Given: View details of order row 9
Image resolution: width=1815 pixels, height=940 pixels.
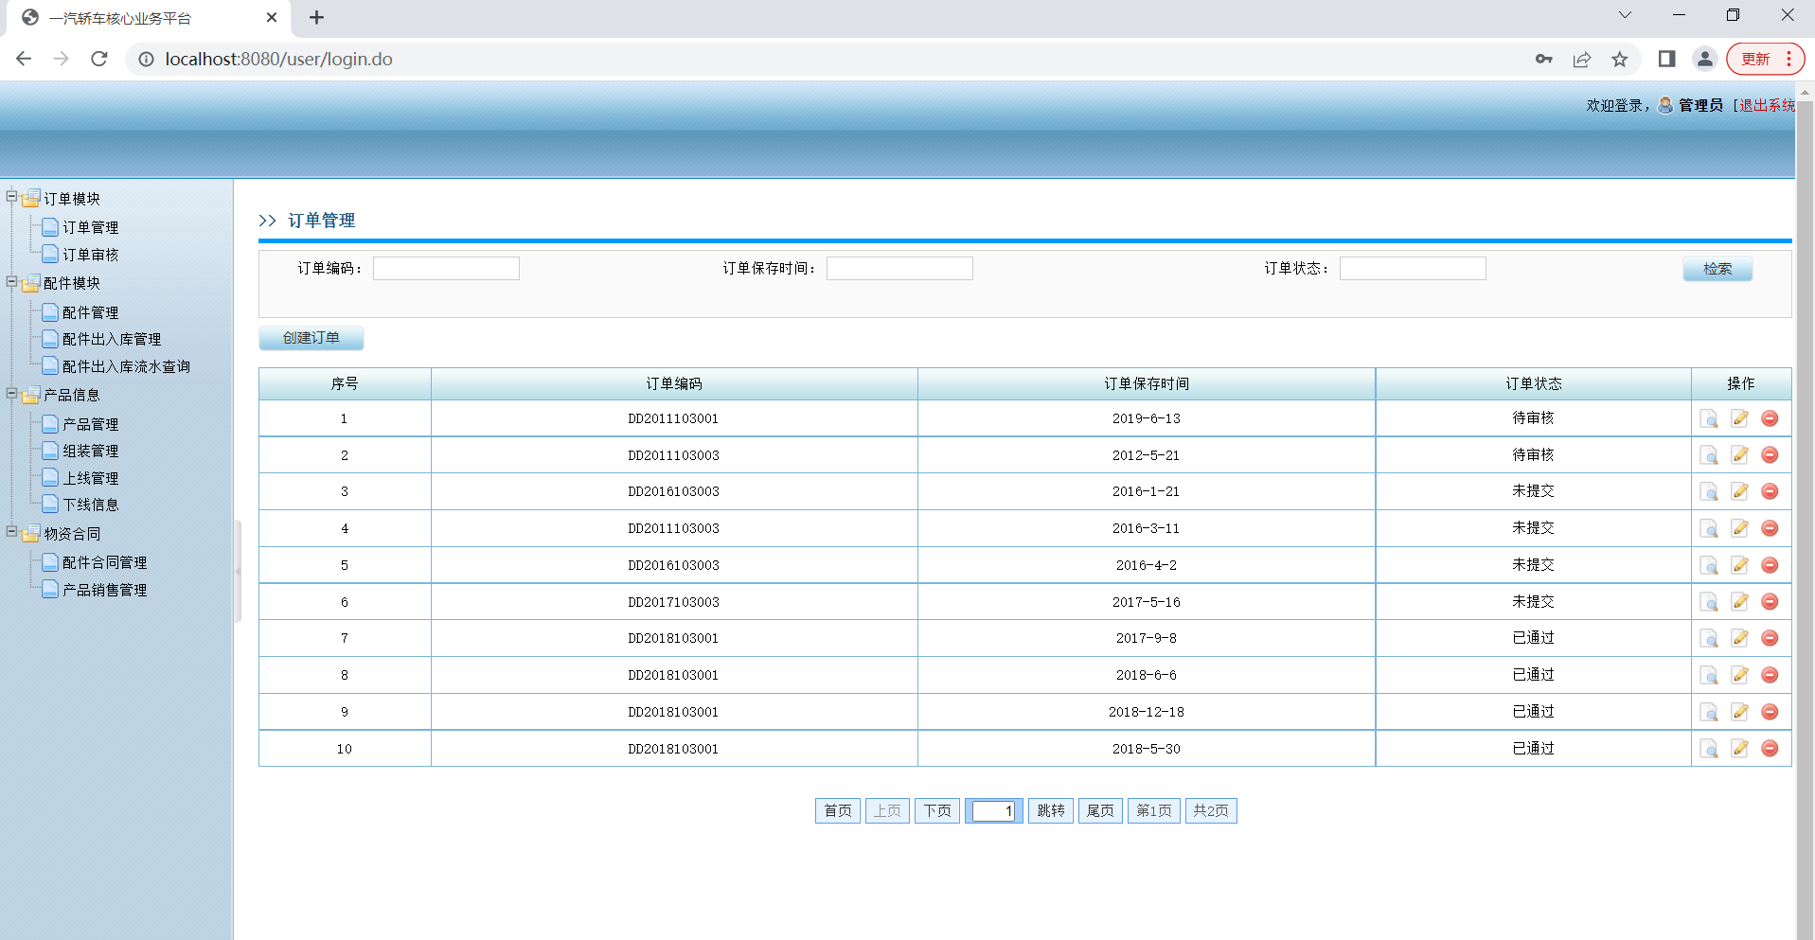Looking at the screenshot, I should coord(1709,713).
